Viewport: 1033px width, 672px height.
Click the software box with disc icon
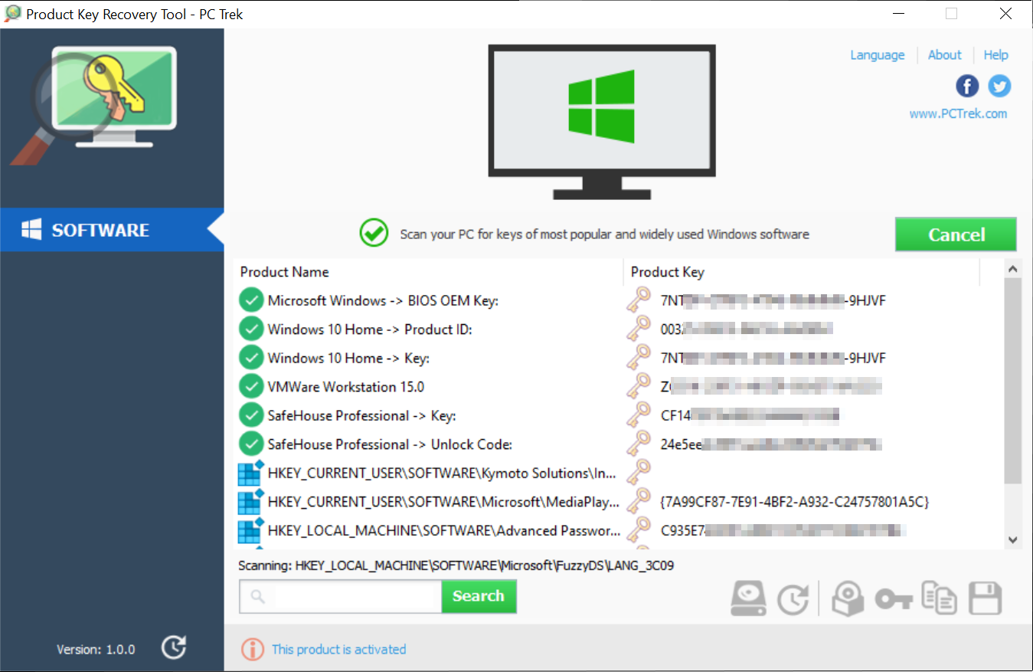[848, 598]
